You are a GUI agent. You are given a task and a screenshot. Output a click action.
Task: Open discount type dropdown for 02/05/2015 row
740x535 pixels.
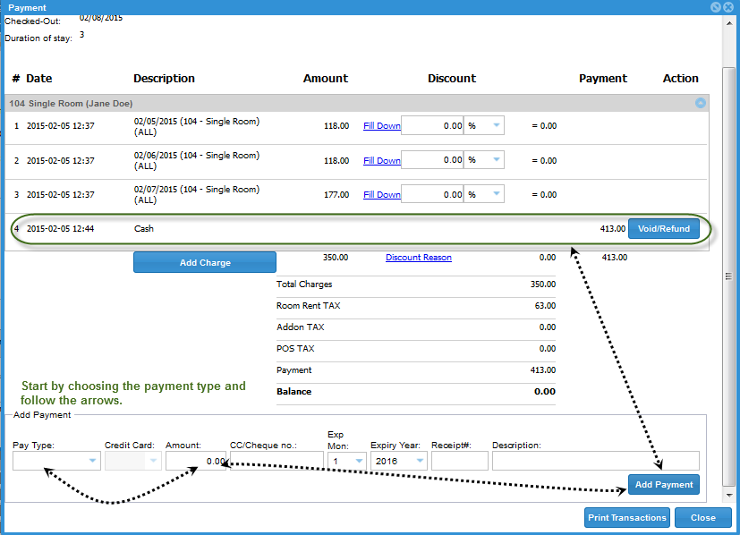[484, 126]
